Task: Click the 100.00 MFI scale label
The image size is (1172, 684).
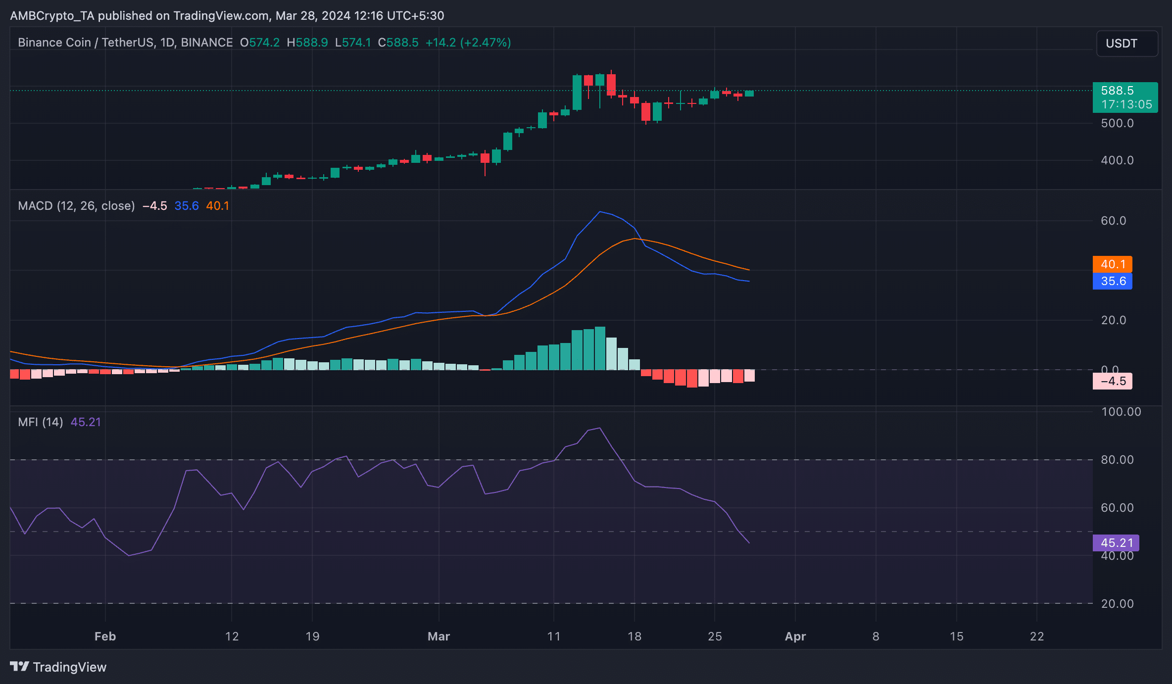Action: tap(1121, 412)
